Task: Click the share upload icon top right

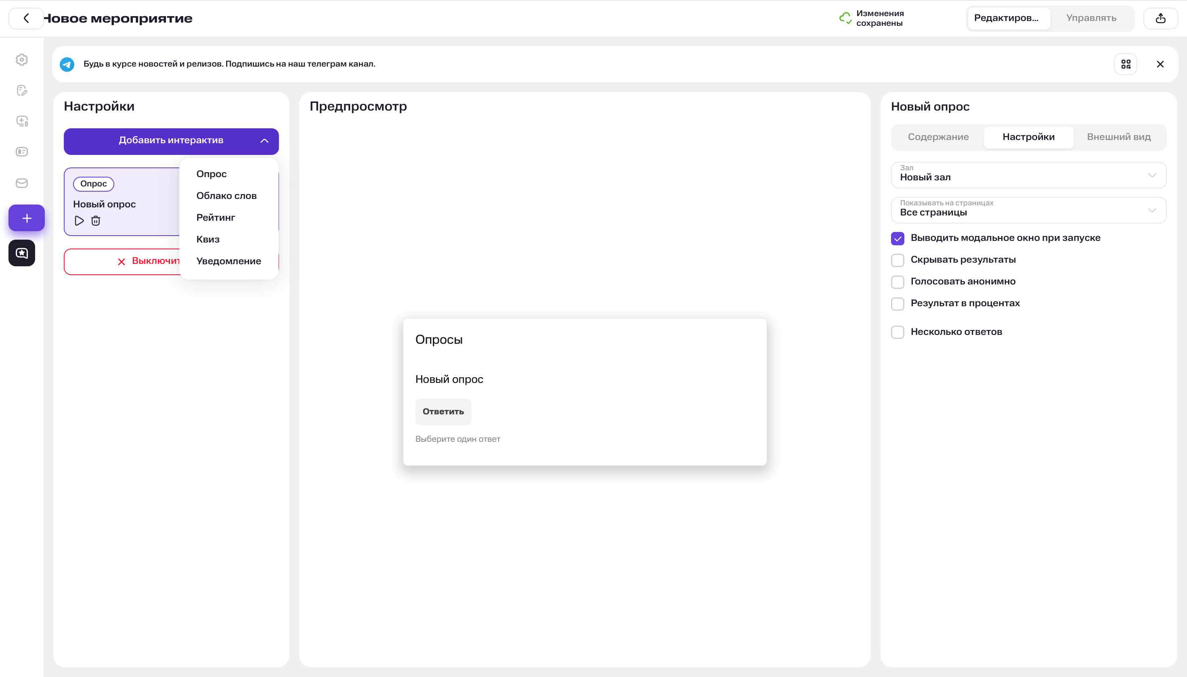Action: 1160,18
